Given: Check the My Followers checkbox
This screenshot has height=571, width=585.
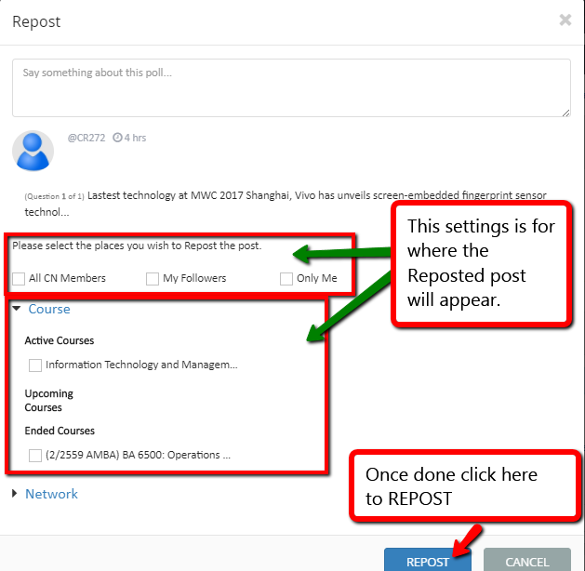Looking at the screenshot, I should tap(153, 279).
